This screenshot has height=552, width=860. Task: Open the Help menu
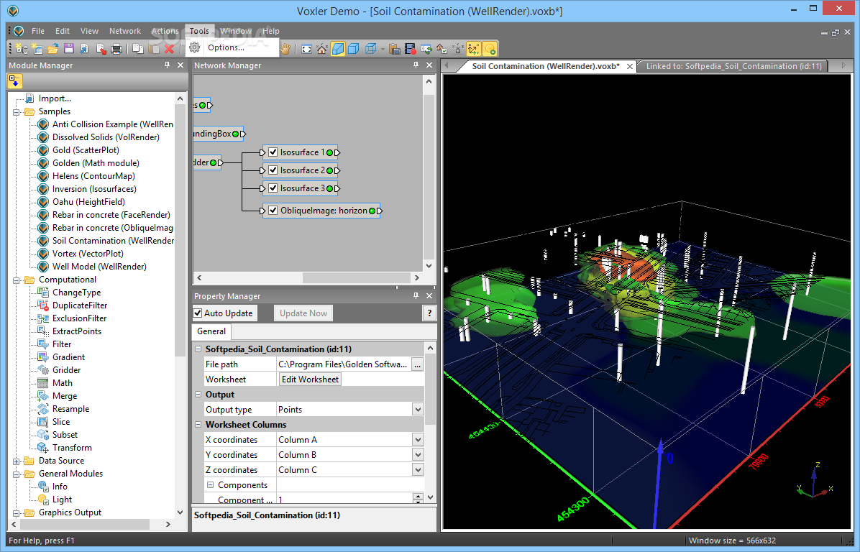tap(271, 31)
